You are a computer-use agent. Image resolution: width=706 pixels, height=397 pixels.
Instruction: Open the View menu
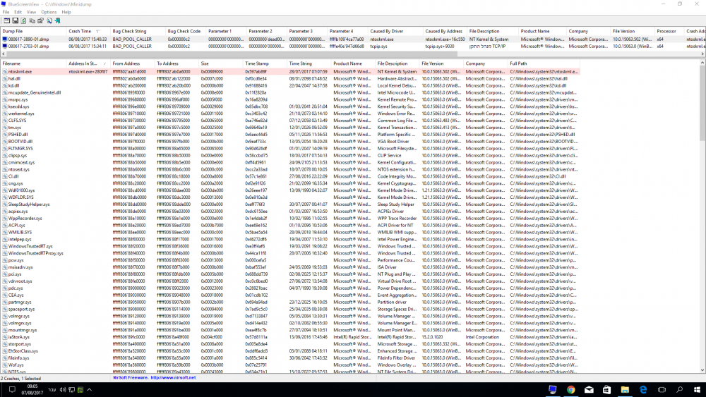point(31,12)
